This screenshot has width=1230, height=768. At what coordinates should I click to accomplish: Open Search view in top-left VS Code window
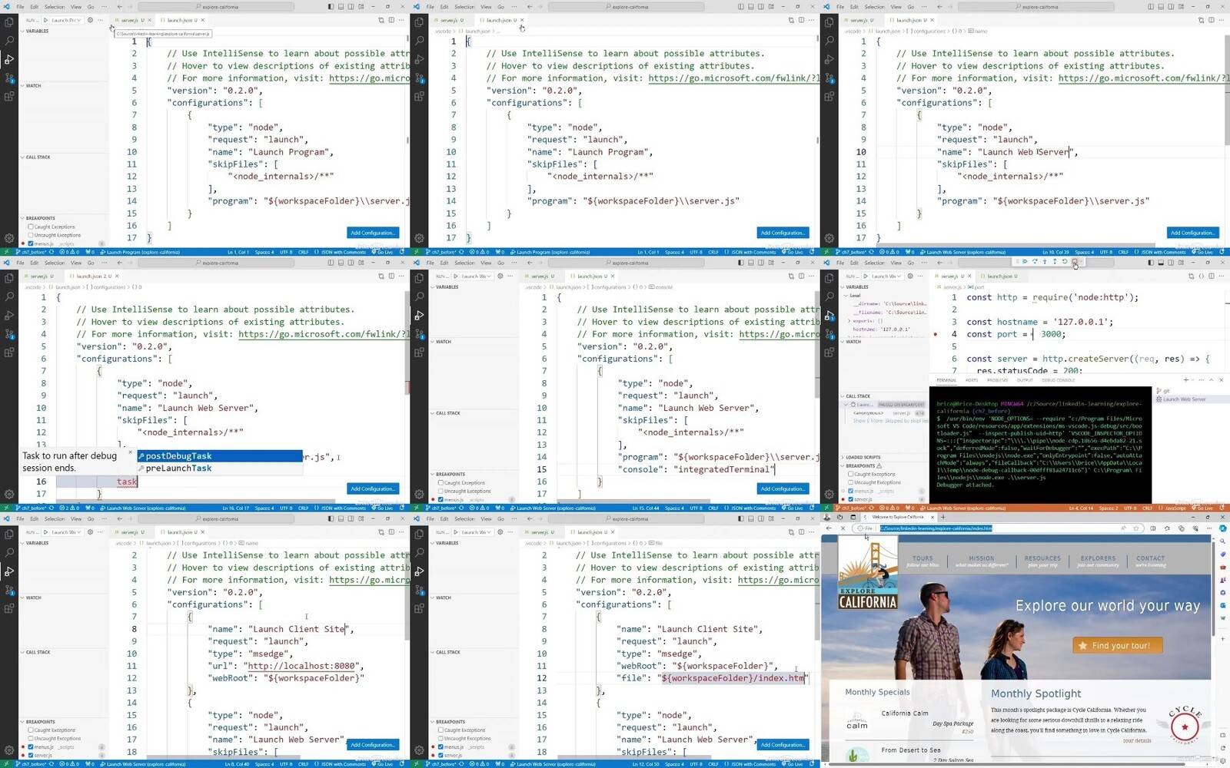[9, 40]
